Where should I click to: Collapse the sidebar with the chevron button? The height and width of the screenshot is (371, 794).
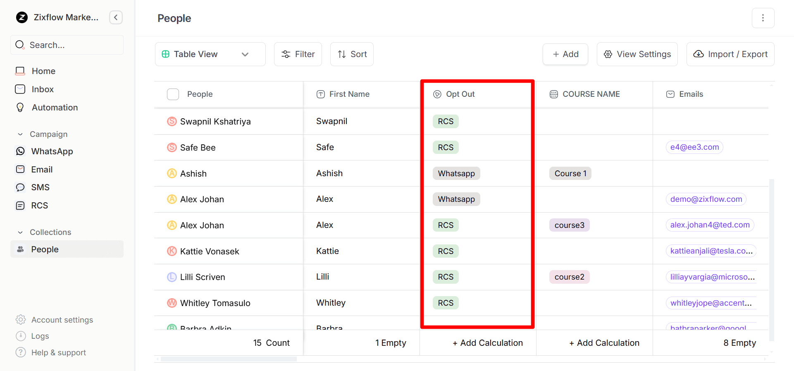pos(116,17)
